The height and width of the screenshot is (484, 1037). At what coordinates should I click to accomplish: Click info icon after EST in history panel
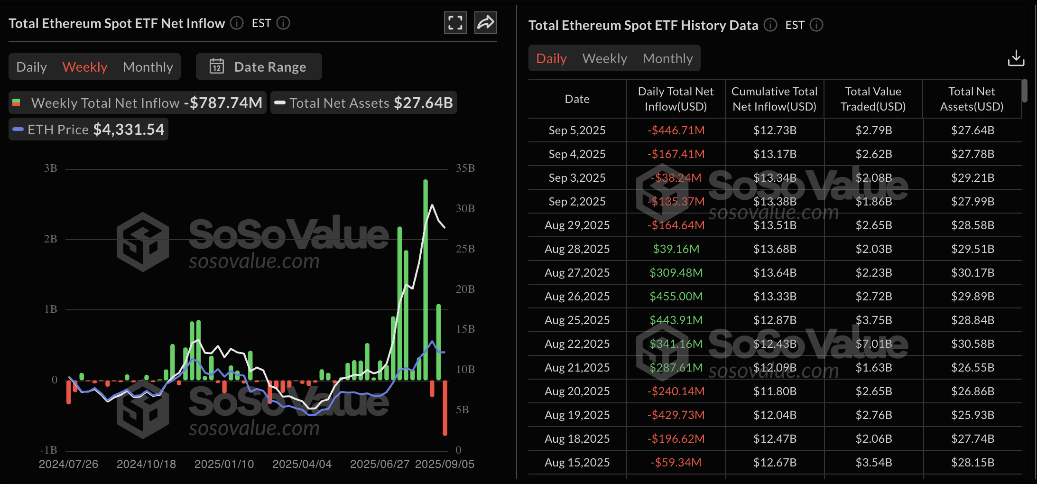[x=816, y=25]
